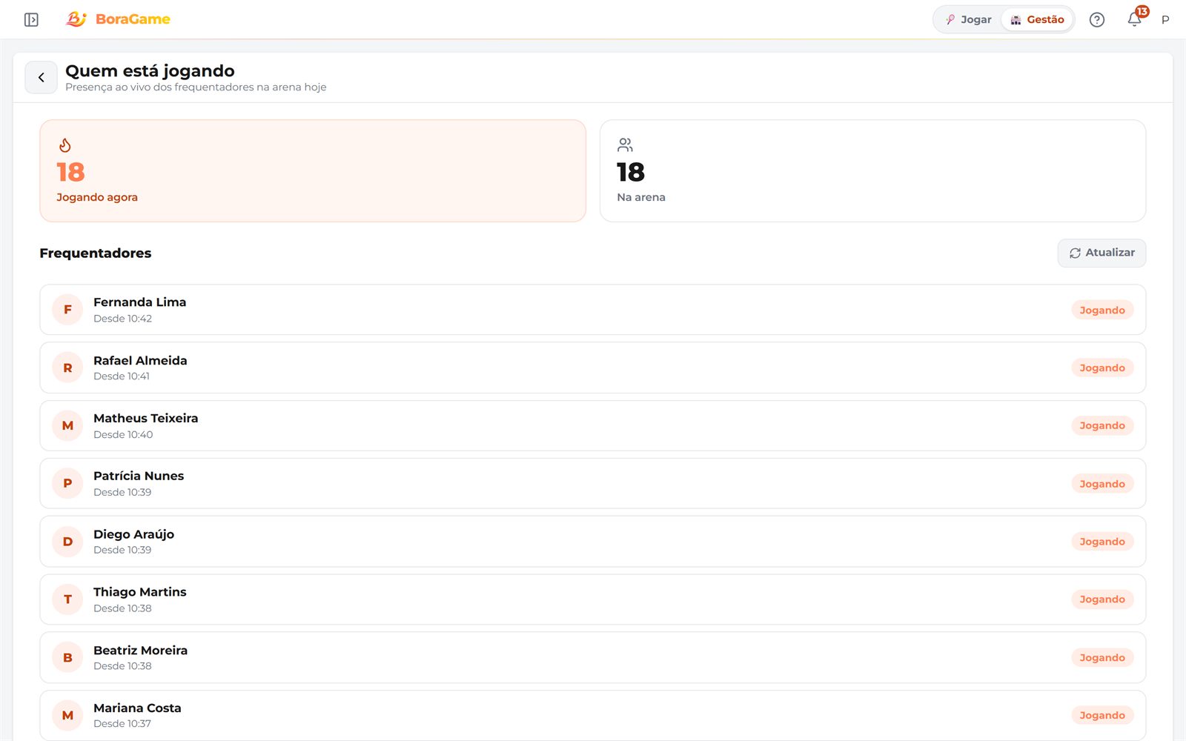
Task: Open Diego Araújo's name entry
Action: (134, 534)
